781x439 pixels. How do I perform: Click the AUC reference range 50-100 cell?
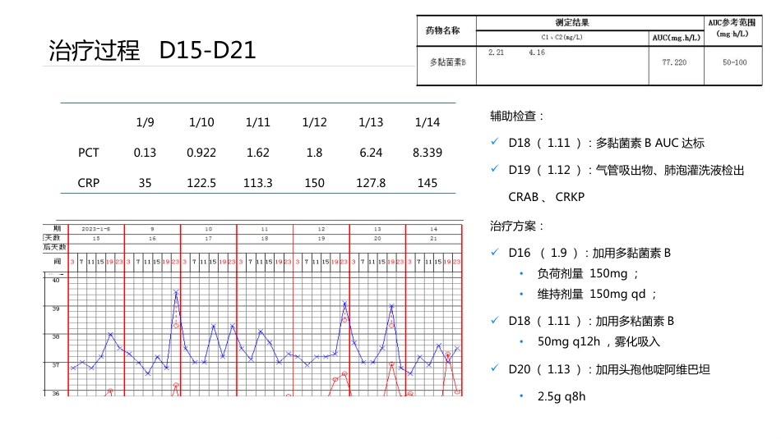point(735,62)
